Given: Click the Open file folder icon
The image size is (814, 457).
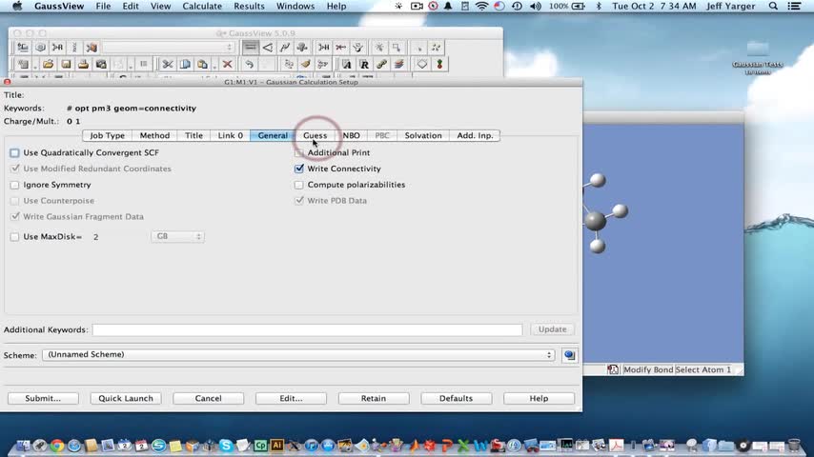Looking at the screenshot, I should tap(49, 65).
